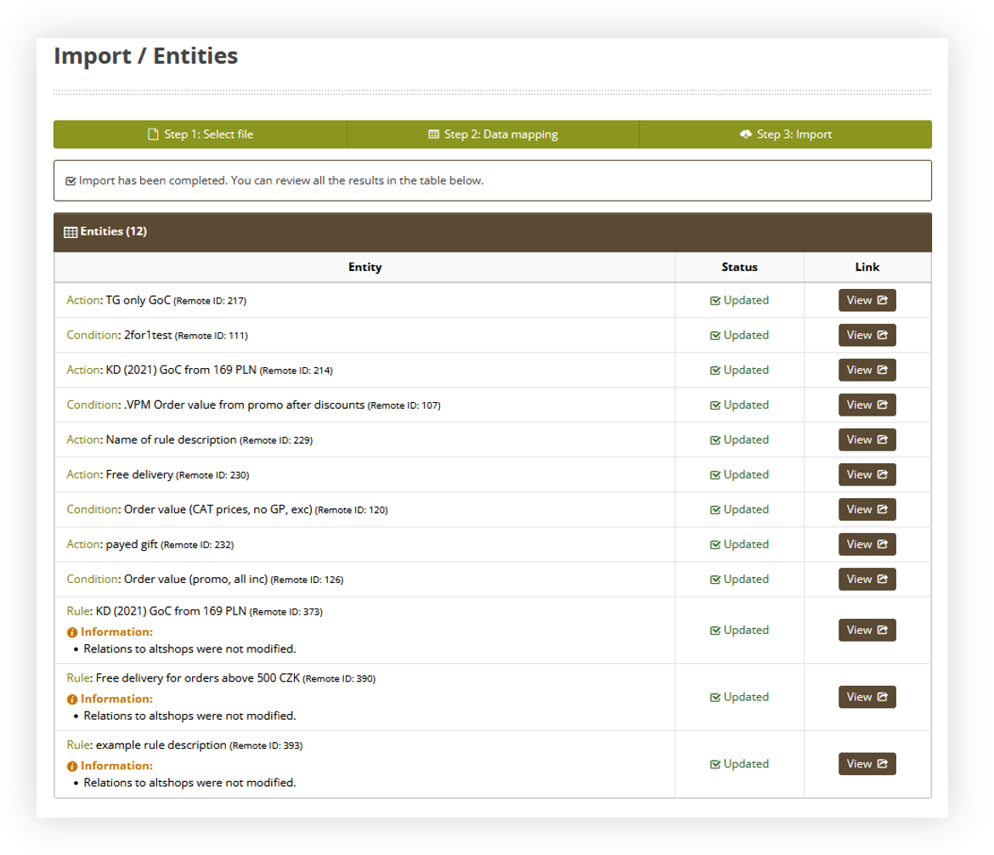Click Updated check icon for Remote ID 373

pyautogui.click(x=715, y=631)
